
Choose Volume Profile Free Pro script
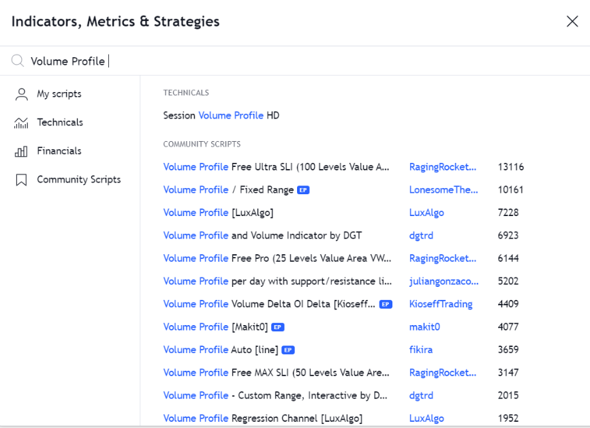pyautogui.click(x=277, y=258)
